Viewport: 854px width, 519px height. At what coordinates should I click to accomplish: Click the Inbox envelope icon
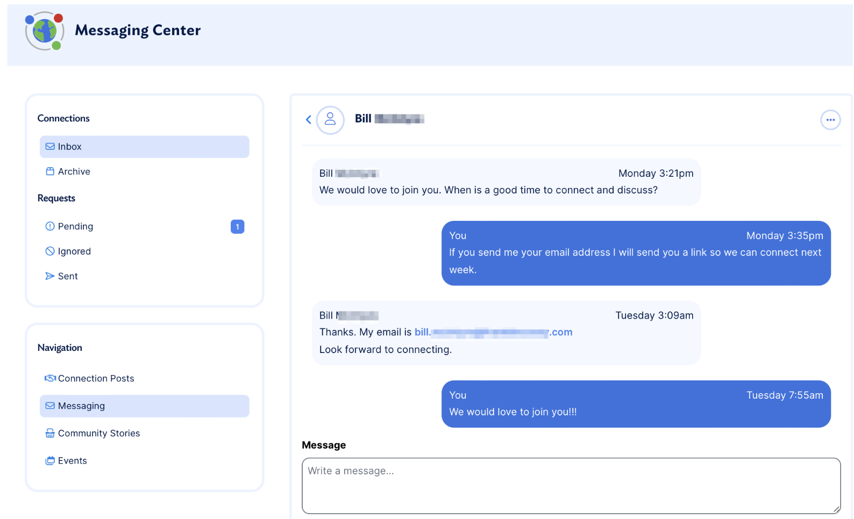[50, 147]
